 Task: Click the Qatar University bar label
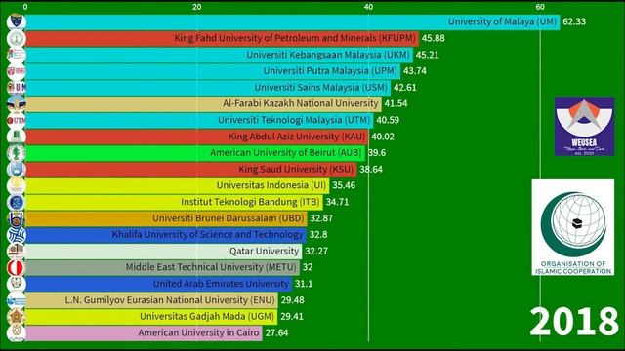[x=265, y=252]
